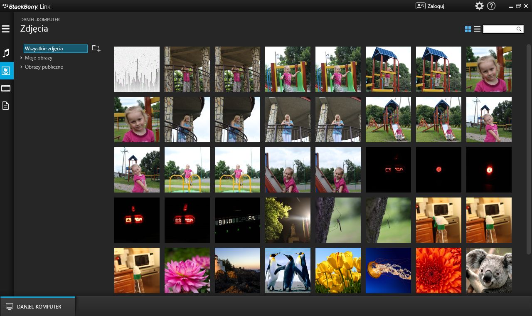
Task: Switch to the Music section icon
Action: pos(6,53)
